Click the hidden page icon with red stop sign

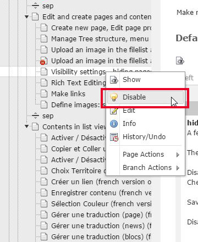pyautogui.click(x=43, y=61)
